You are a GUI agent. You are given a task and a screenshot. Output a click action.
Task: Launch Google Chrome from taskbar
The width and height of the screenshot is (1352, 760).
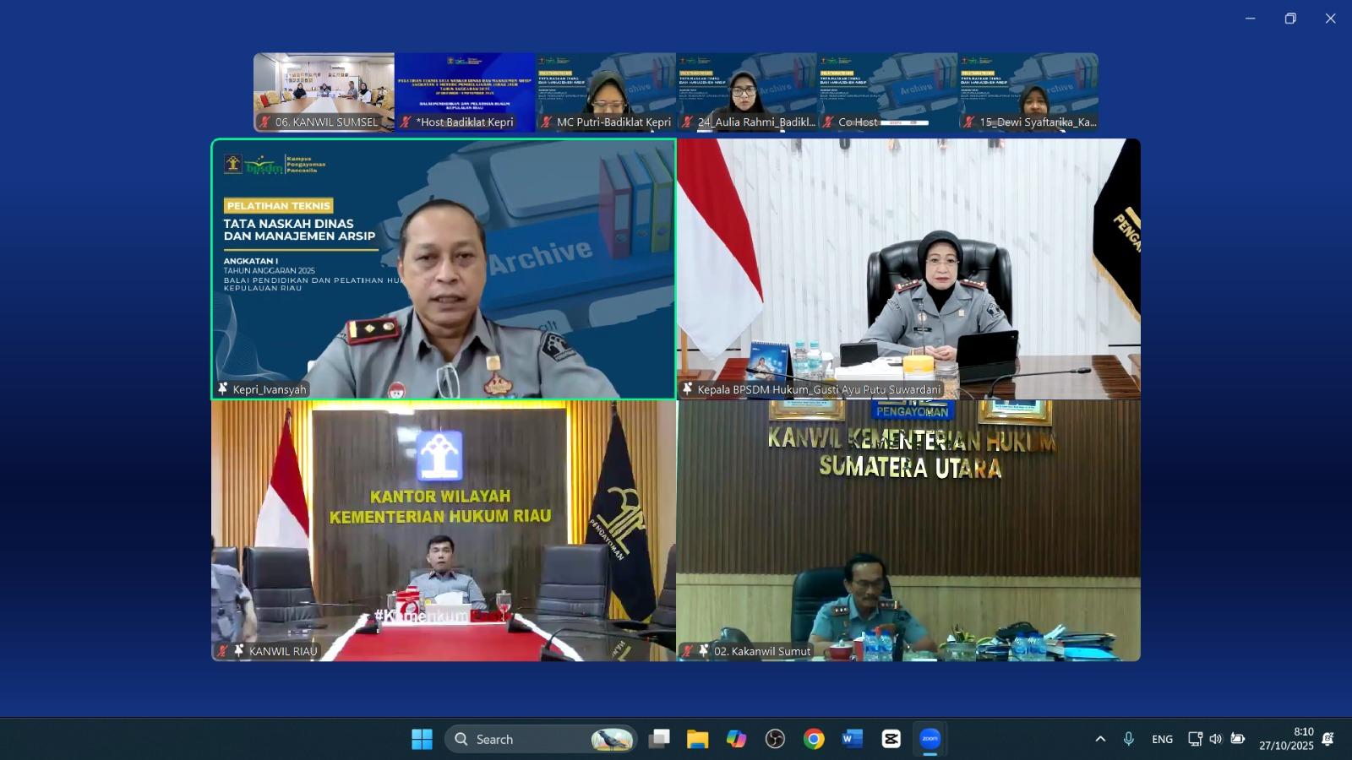pos(814,739)
